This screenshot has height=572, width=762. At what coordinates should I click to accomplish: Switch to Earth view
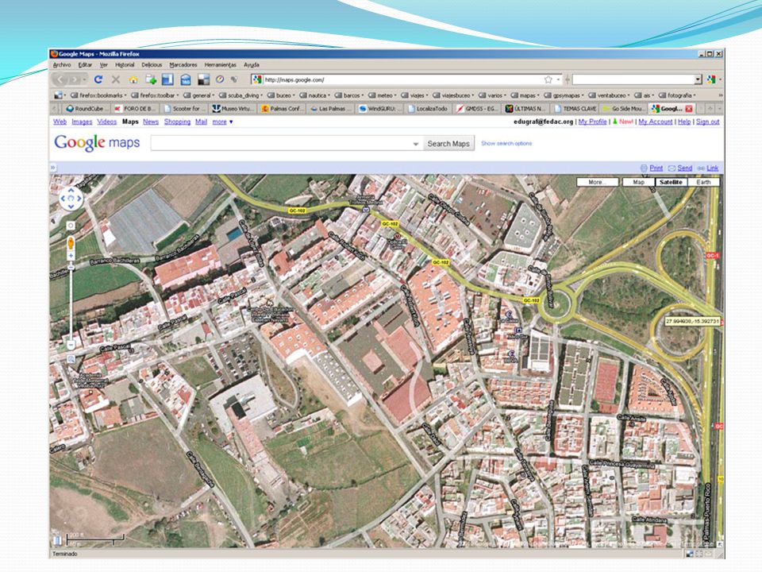click(704, 182)
